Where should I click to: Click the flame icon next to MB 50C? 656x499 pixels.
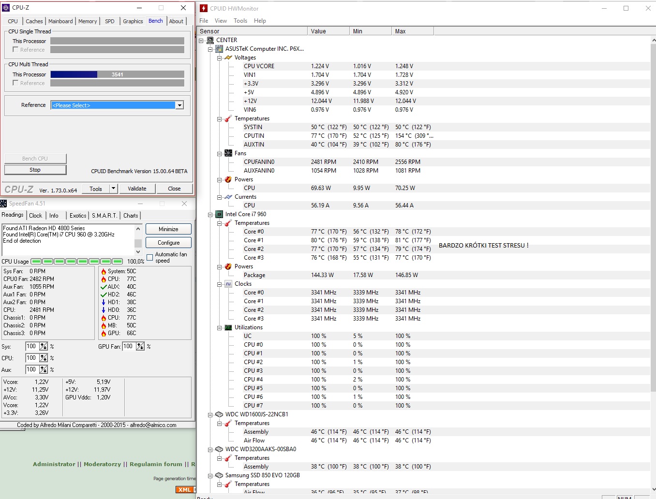pos(104,325)
